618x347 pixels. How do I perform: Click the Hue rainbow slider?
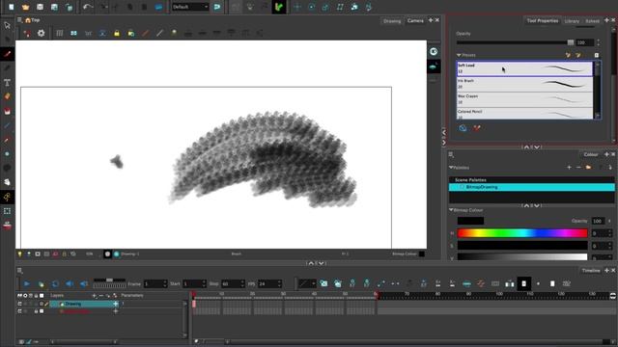pos(522,233)
